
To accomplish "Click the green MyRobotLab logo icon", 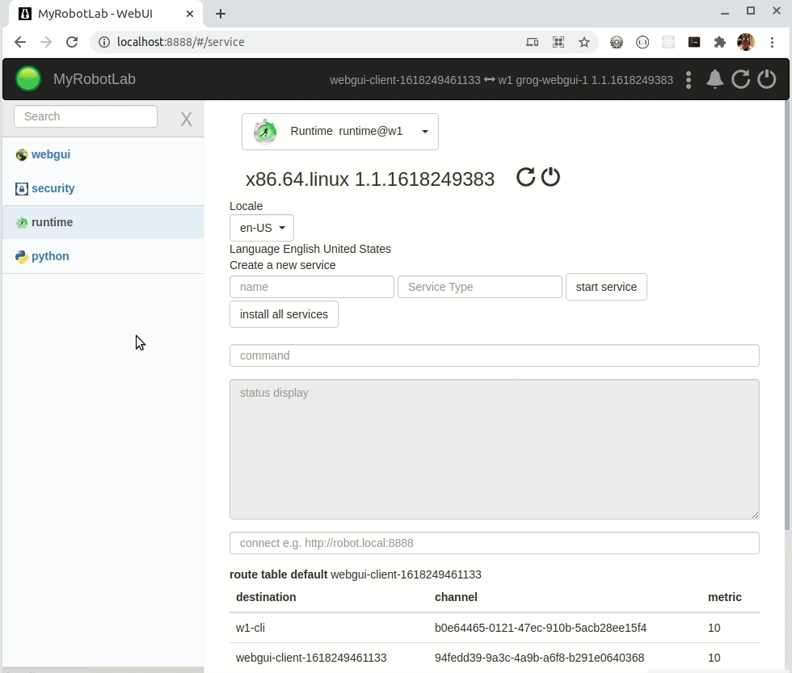I will click(x=28, y=78).
